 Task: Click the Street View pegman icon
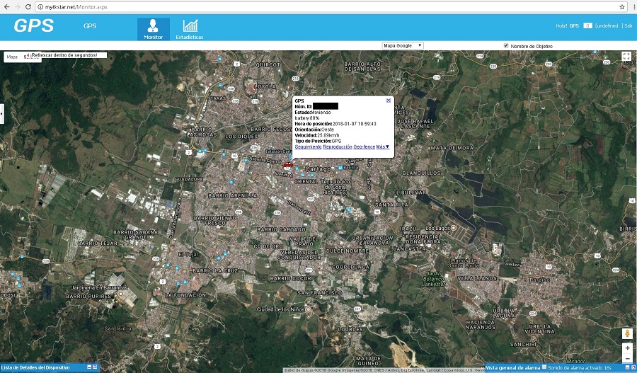(x=627, y=333)
